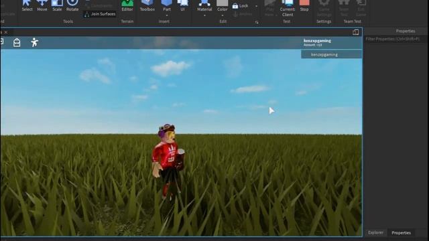
Task: Select kenzxpgaming in the player list
Action: coord(331,55)
